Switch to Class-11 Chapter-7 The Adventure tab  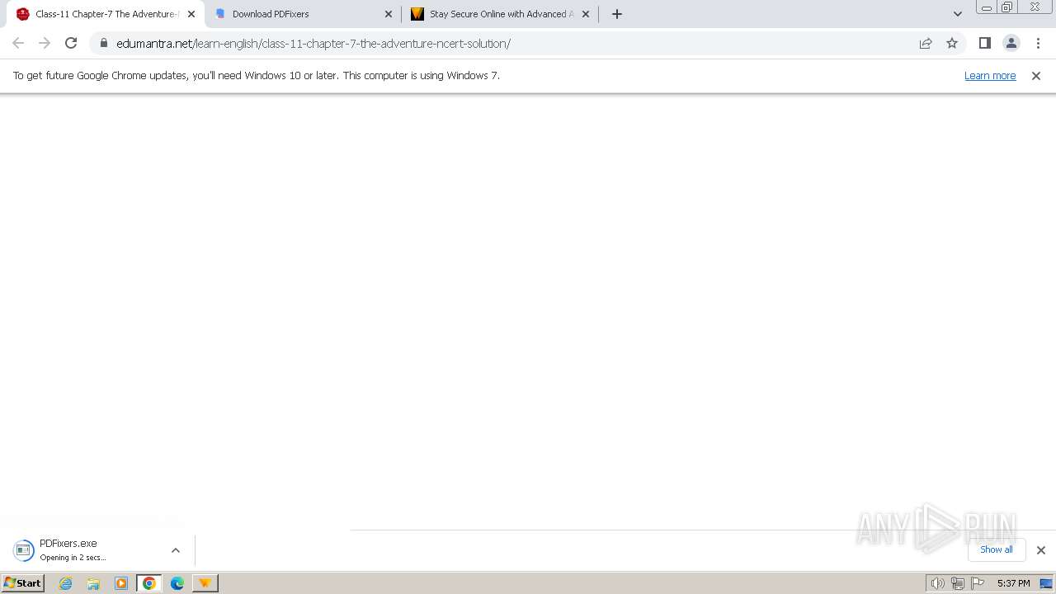[x=106, y=14]
